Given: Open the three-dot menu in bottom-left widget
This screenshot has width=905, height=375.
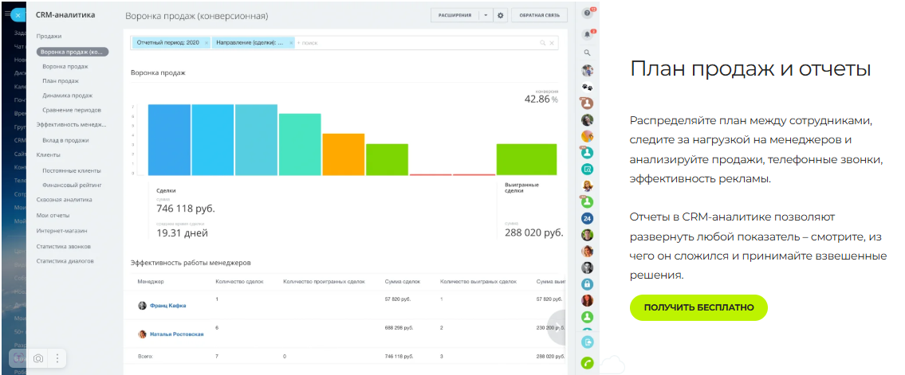Looking at the screenshot, I should tap(57, 359).
